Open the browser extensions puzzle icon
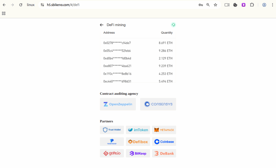The image size is (276, 168). point(252,5)
